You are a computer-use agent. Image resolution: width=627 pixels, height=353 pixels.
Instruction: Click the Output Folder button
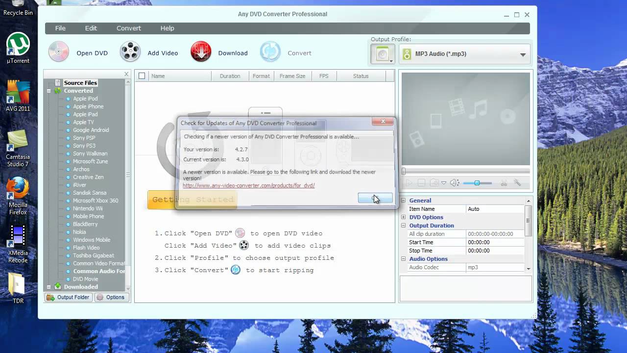pos(69,297)
